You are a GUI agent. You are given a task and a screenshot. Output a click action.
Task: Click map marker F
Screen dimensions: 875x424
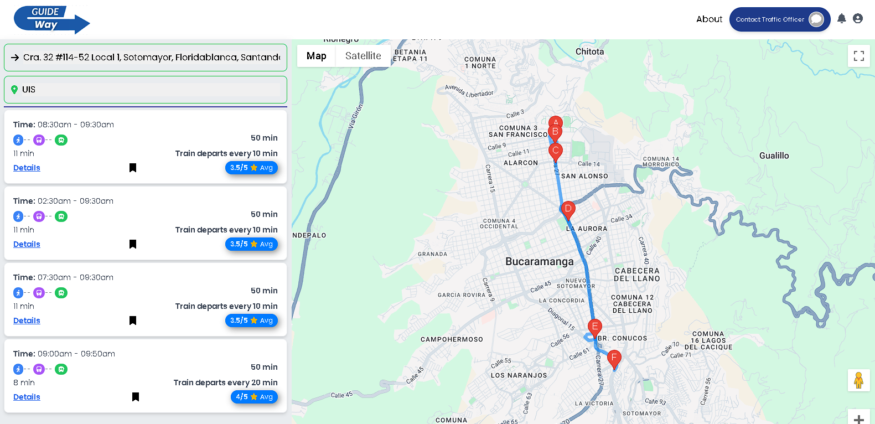[614, 360]
